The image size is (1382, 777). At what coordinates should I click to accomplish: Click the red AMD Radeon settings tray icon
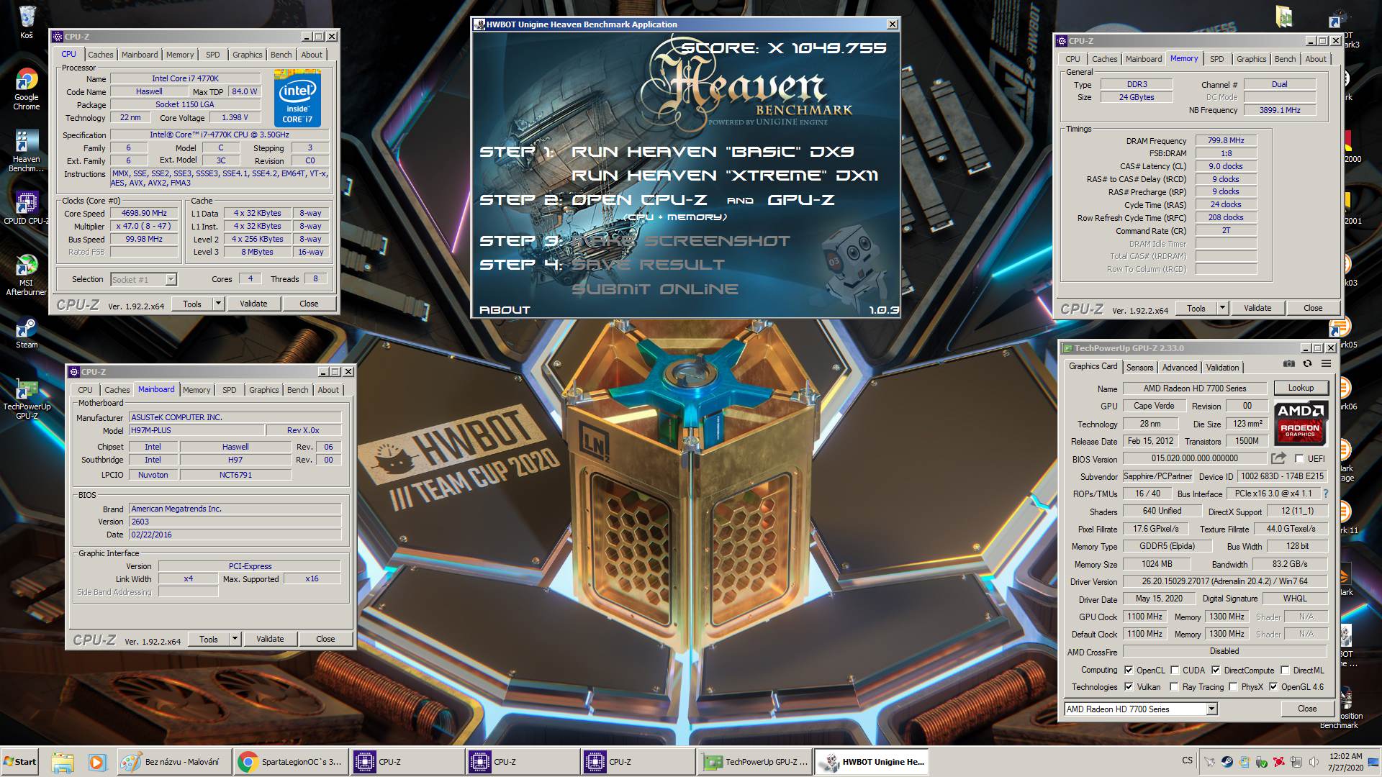click(x=1279, y=762)
